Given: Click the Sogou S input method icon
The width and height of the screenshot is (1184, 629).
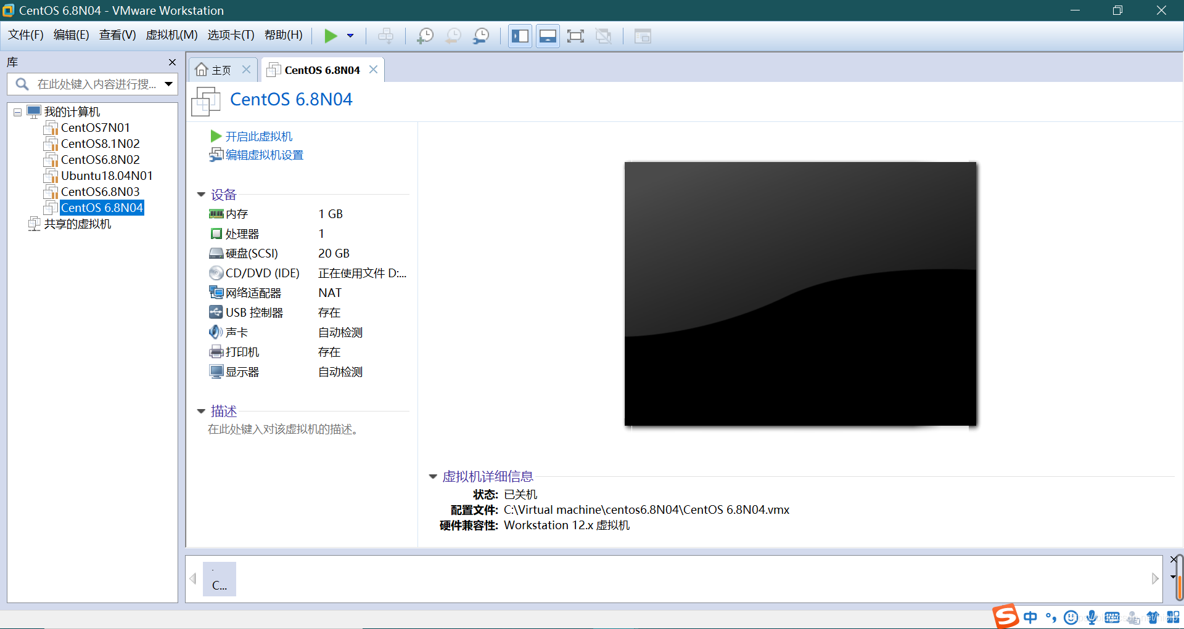Looking at the screenshot, I should (1005, 617).
